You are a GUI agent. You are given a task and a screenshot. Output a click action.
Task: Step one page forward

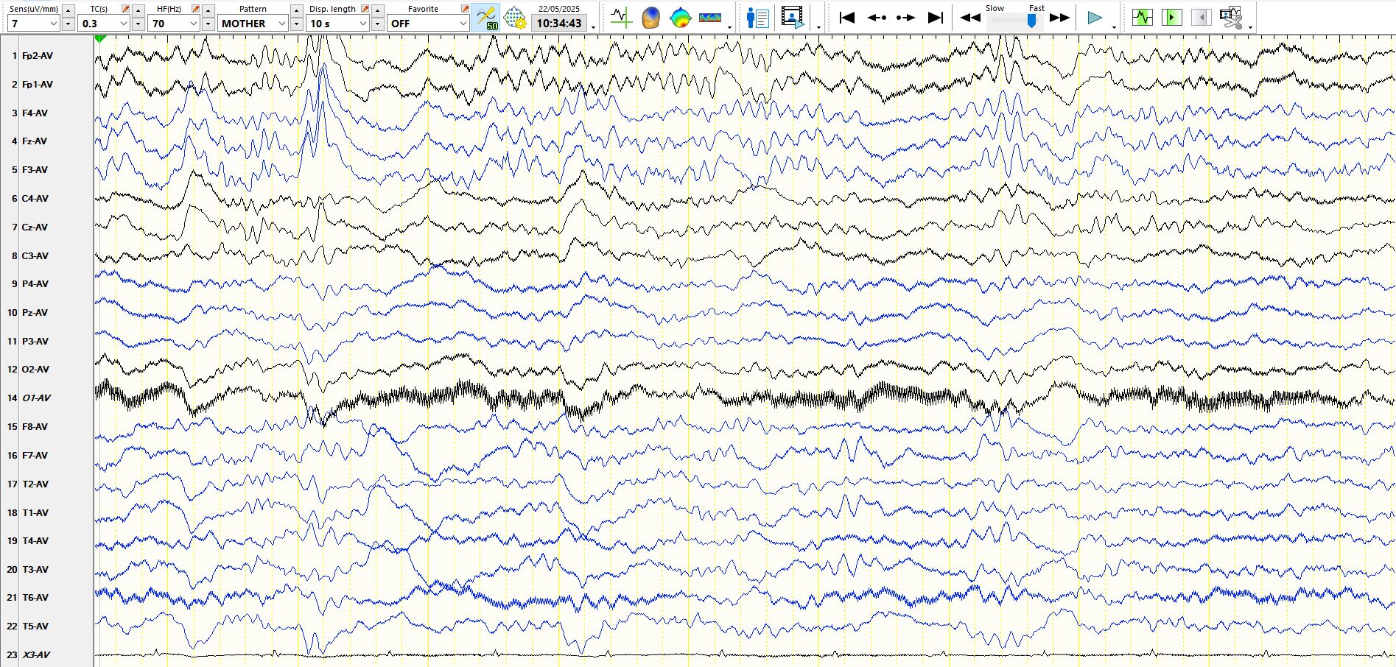pos(906,18)
